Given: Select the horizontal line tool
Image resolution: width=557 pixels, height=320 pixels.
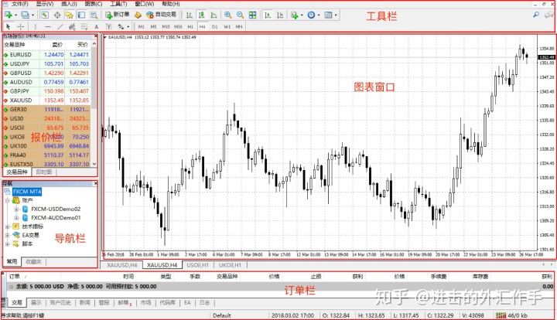Looking at the screenshot, I should (x=48, y=26).
